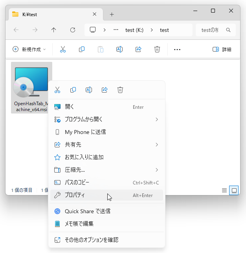
Task: Click the delete trash icon in the context menu
Action: tap(120, 90)
